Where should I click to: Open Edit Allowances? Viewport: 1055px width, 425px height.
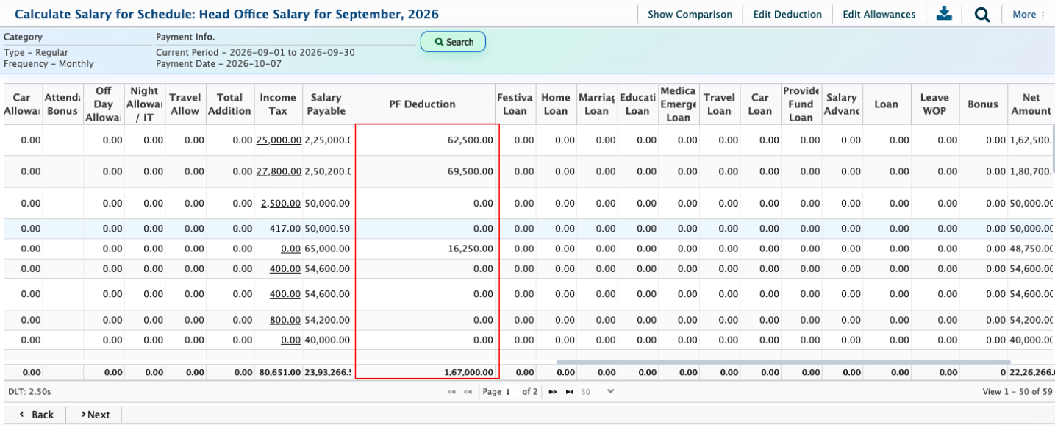[x=879, y=15]
